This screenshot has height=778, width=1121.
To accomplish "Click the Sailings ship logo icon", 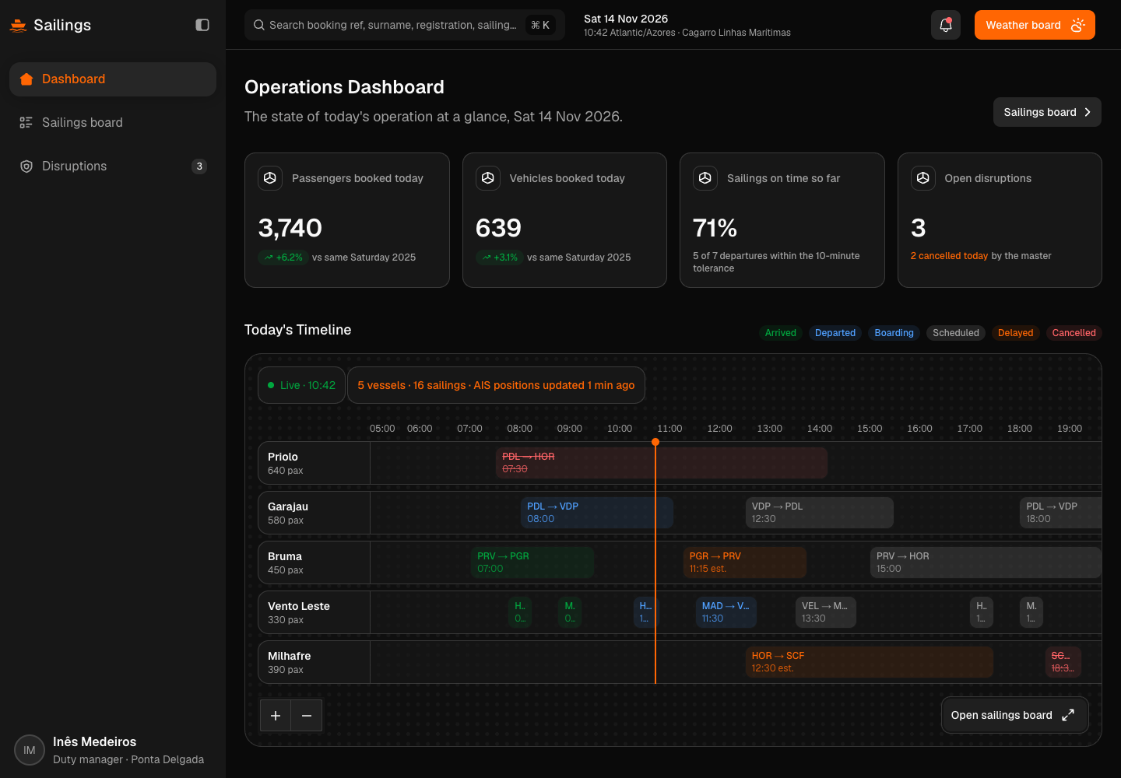I will point(18,25).
